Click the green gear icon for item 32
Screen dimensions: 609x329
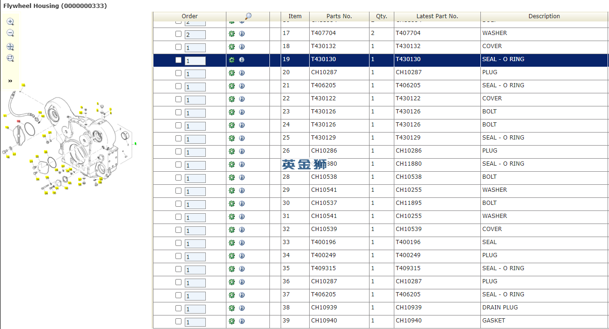coord(232,230)
